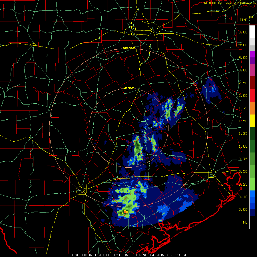Select the 2.00 scale value
This screenshot has width=257, height=257.
(x=243, y=96)
